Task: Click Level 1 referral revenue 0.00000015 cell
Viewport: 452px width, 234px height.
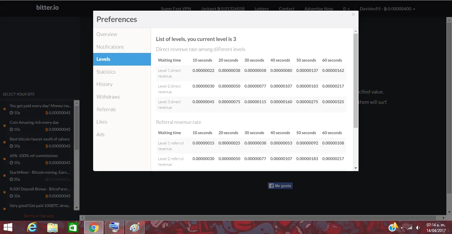Action: coord(203,143)
